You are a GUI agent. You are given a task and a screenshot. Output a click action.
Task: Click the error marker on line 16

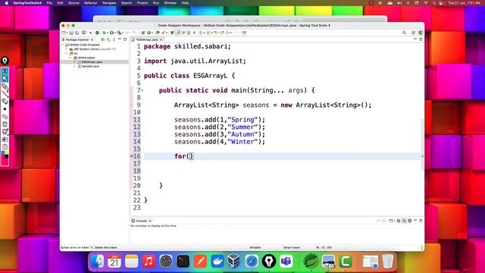click(132, 156)
